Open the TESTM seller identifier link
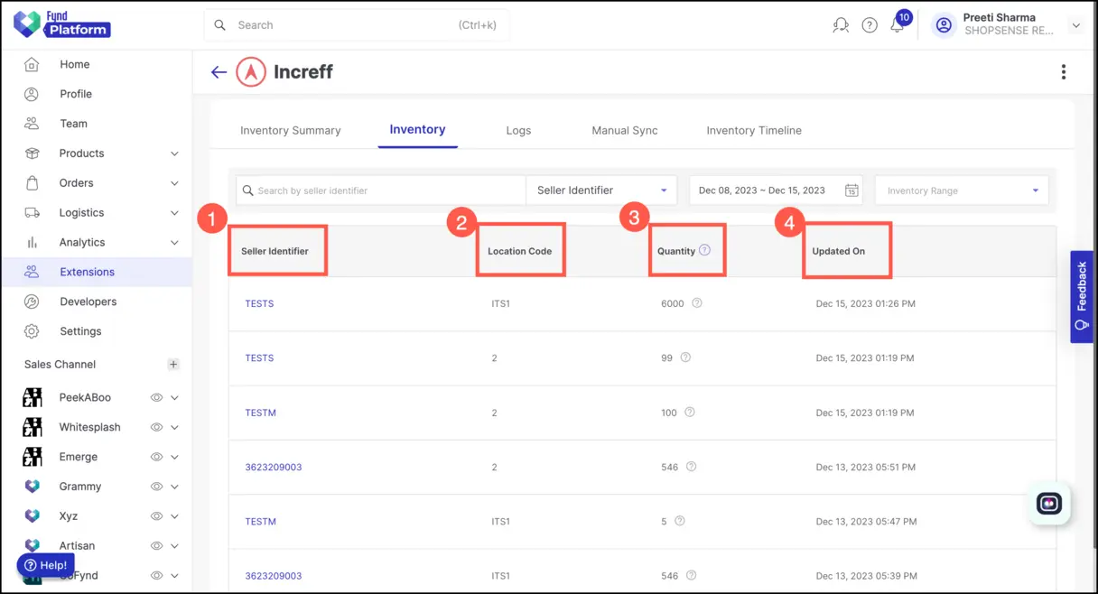The image size is (1098, 594). click(x=260, y=413)
